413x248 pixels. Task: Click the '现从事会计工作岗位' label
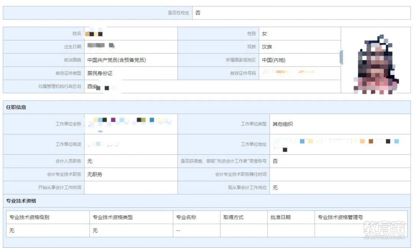247,187
